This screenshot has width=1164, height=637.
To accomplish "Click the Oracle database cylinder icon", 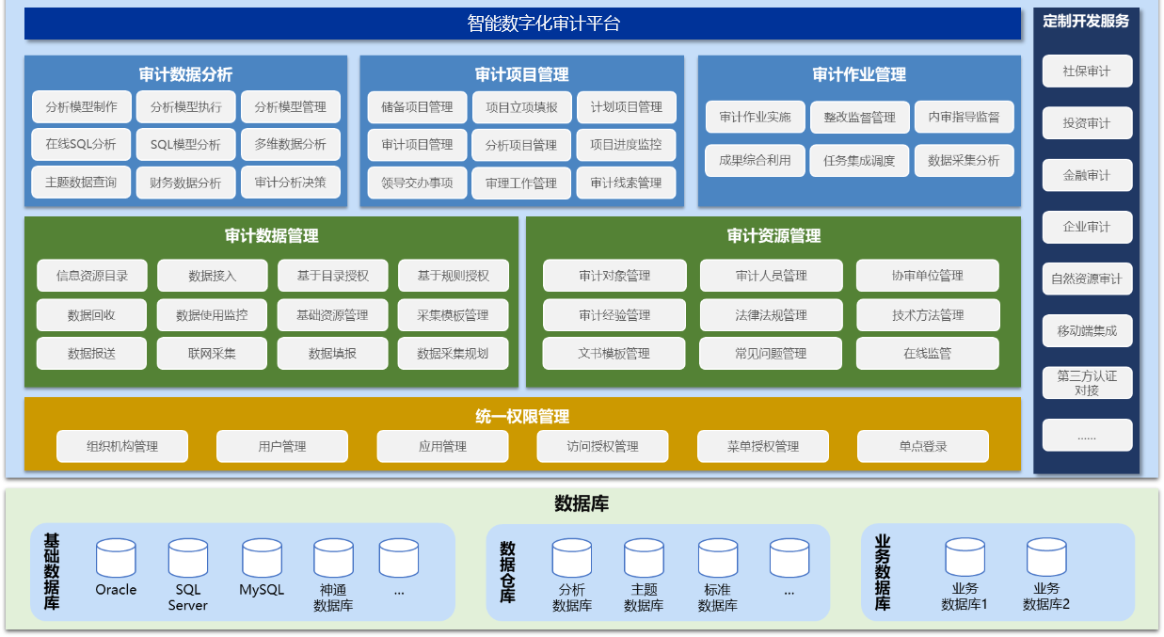I will [x=116, y=558].
